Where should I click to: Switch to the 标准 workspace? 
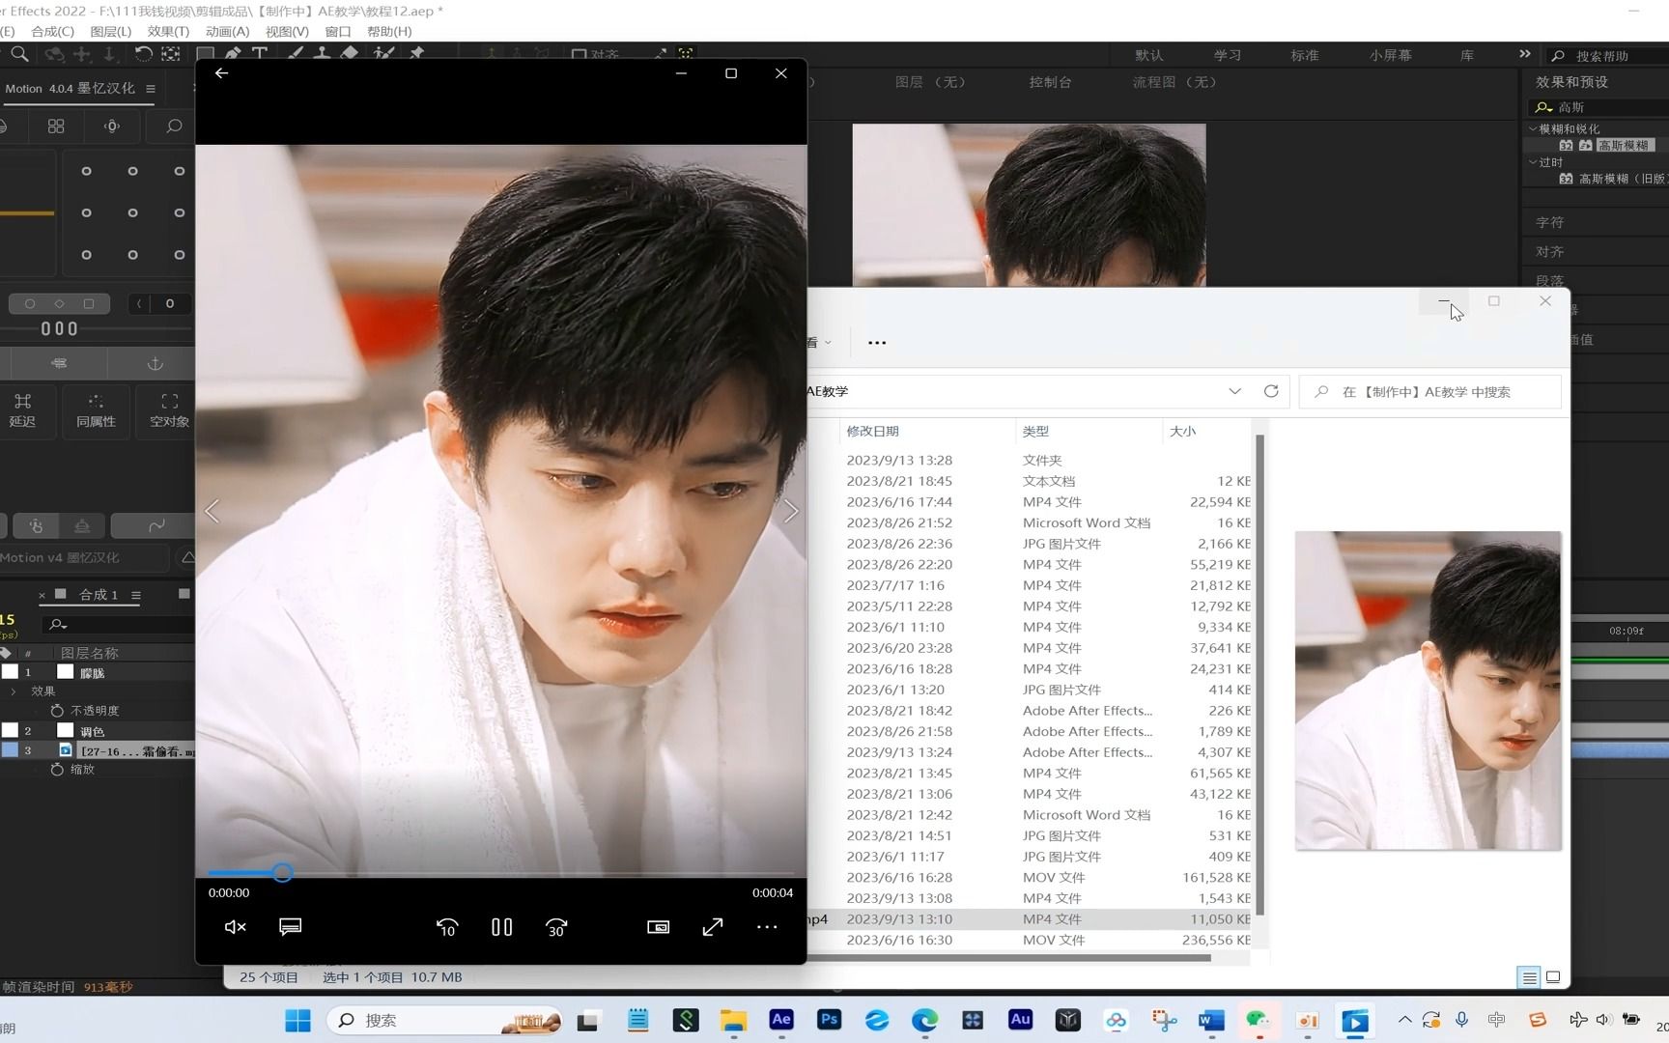pos(1304,55)
